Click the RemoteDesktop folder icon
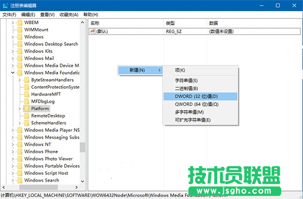 [x=27, y=116]
